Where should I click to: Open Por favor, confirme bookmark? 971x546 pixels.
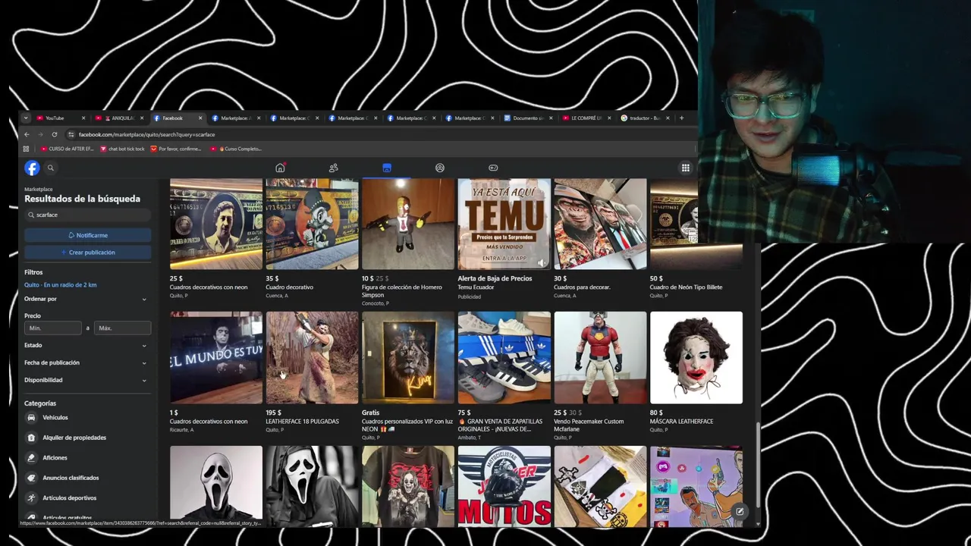click(x=176, y=149)
